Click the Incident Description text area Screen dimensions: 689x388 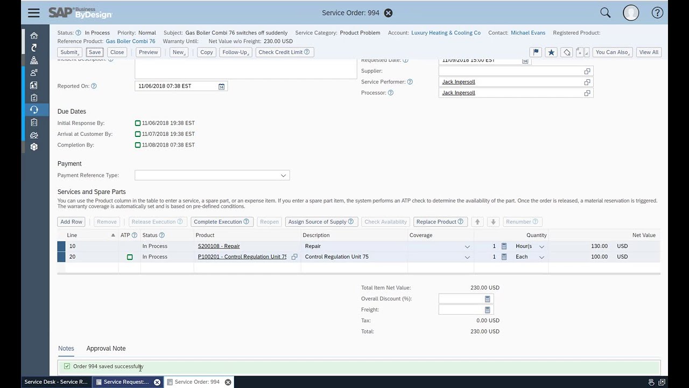(245, 68)
